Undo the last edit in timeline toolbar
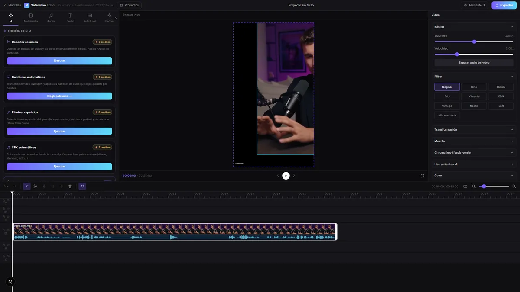This screenshot has height=292, width=520. pyautogui.click(x=6, y=186)
